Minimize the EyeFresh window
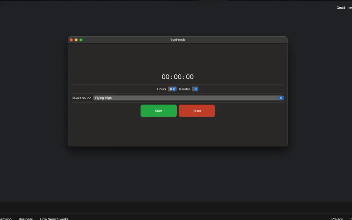This screenshot has height=220, width=352. coord(76,40)
